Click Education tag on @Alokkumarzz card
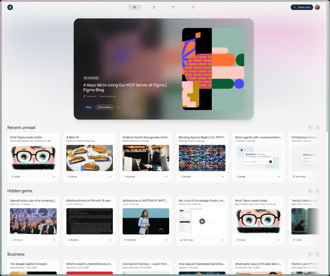This screenshot has width=330, height=276. 130,240
